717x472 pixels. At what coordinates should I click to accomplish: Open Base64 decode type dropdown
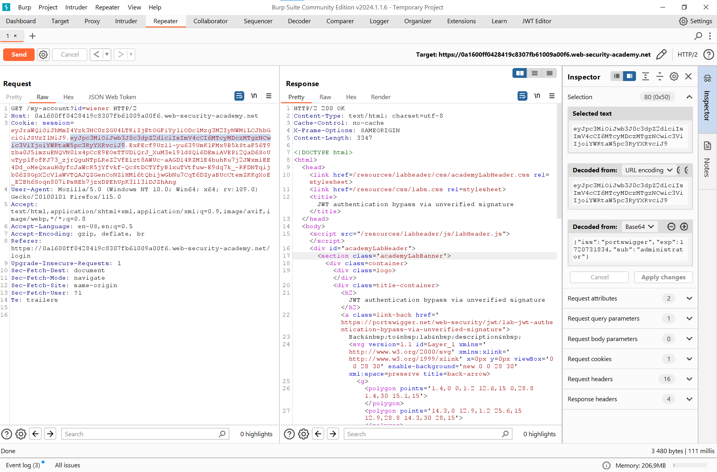click(639, 227)
